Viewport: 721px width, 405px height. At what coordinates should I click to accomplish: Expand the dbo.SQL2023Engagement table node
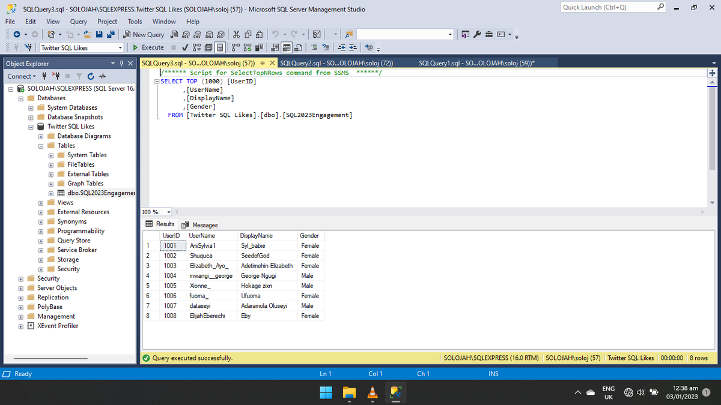(52, 193)
